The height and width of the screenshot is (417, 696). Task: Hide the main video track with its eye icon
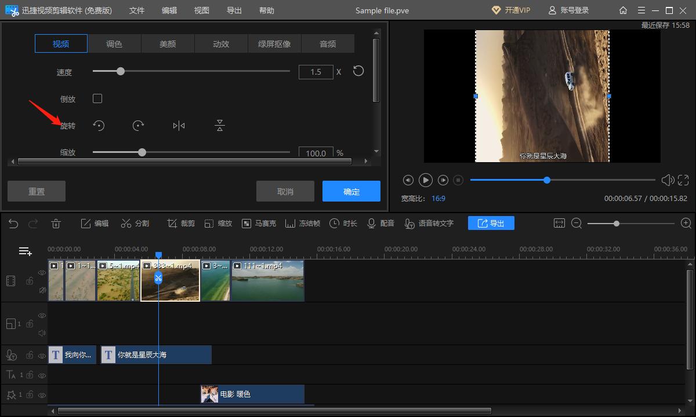[x=42, y=273]
